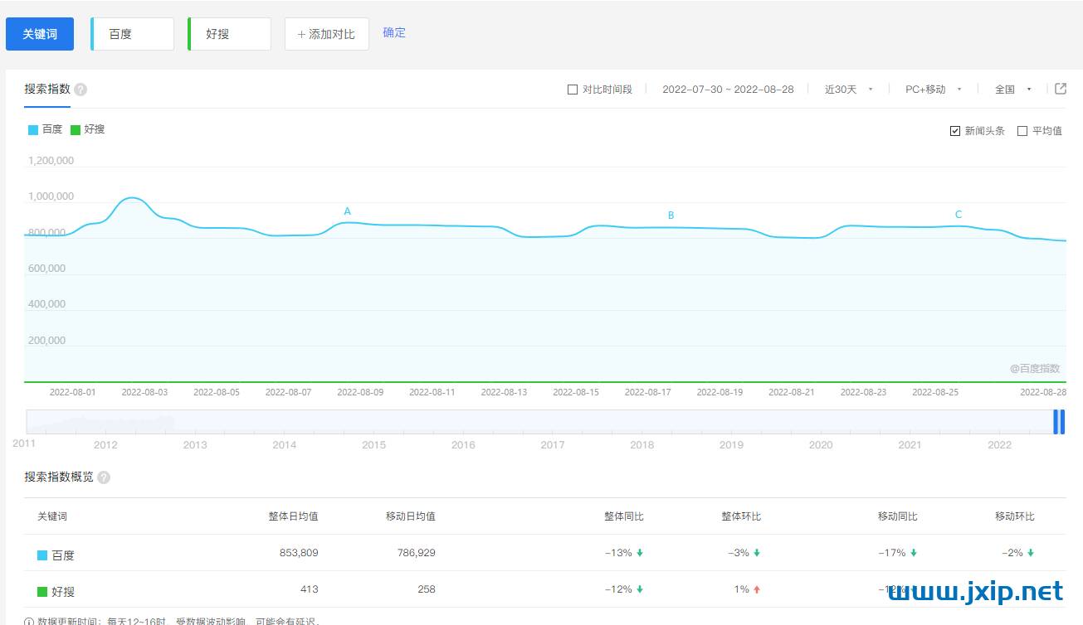Click the 关键词 blue button

pos(40,34)
